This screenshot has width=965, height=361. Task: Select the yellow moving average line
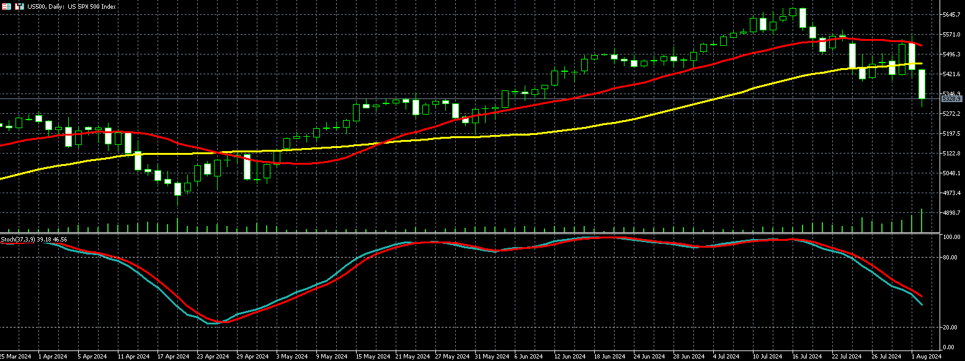tap(620, 121)
